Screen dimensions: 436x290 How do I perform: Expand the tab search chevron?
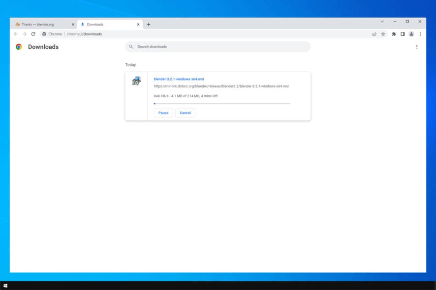(x=382, y=22)
